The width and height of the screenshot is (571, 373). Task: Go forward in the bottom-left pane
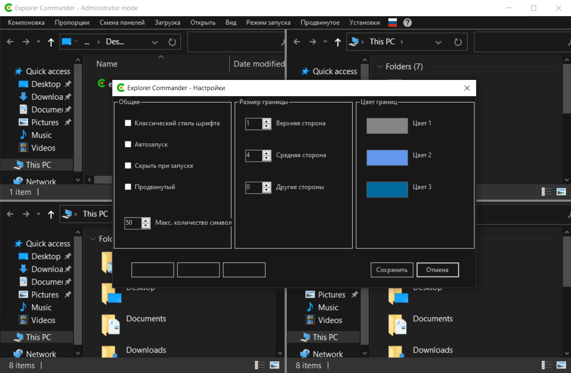(26, 214)
